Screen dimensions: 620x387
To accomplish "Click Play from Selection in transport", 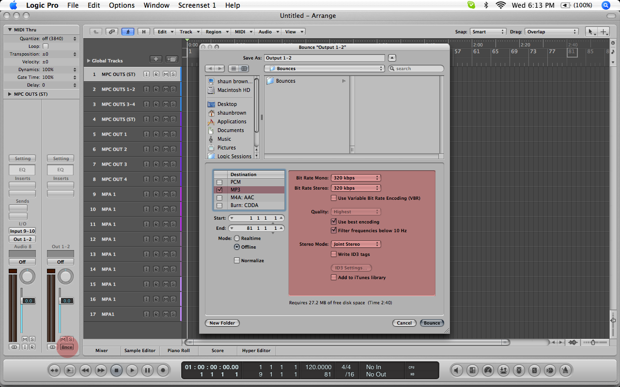I will tap(70, 371).
